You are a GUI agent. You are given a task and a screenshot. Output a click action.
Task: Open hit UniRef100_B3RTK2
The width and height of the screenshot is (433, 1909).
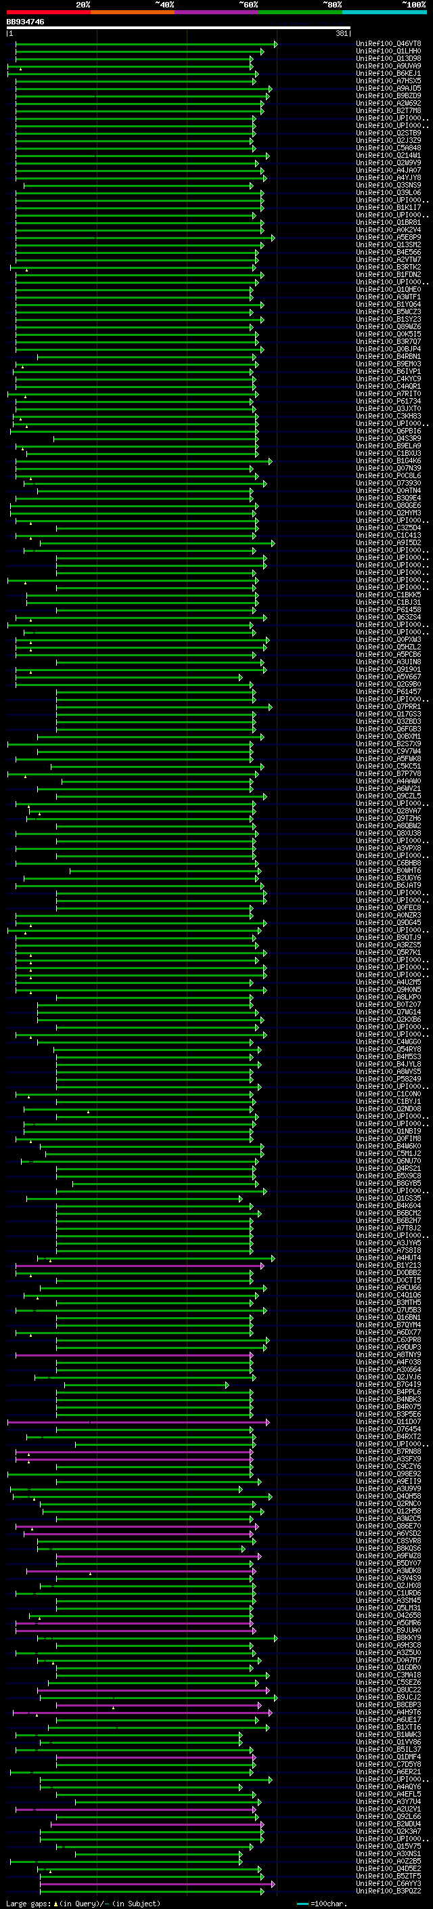388,267
